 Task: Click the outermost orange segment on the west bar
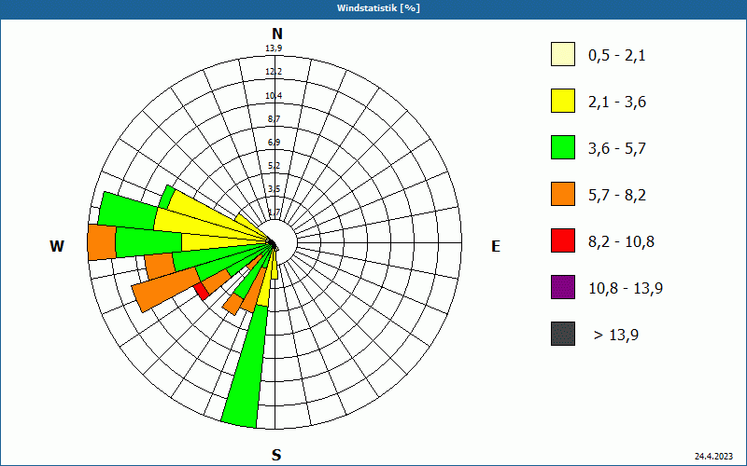(102, 243)
